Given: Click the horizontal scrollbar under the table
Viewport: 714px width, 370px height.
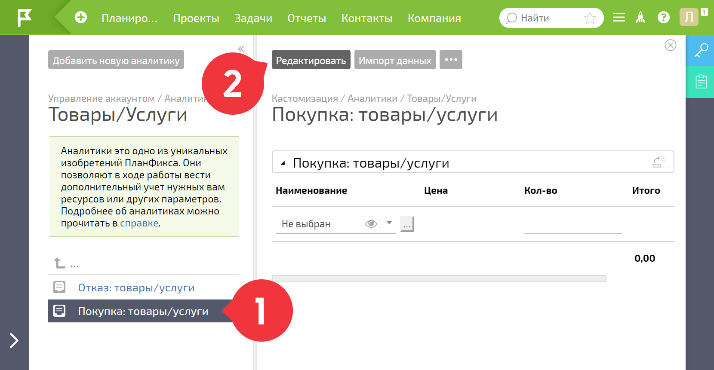Looking at the screenshot, I should (x=439, y=278).
